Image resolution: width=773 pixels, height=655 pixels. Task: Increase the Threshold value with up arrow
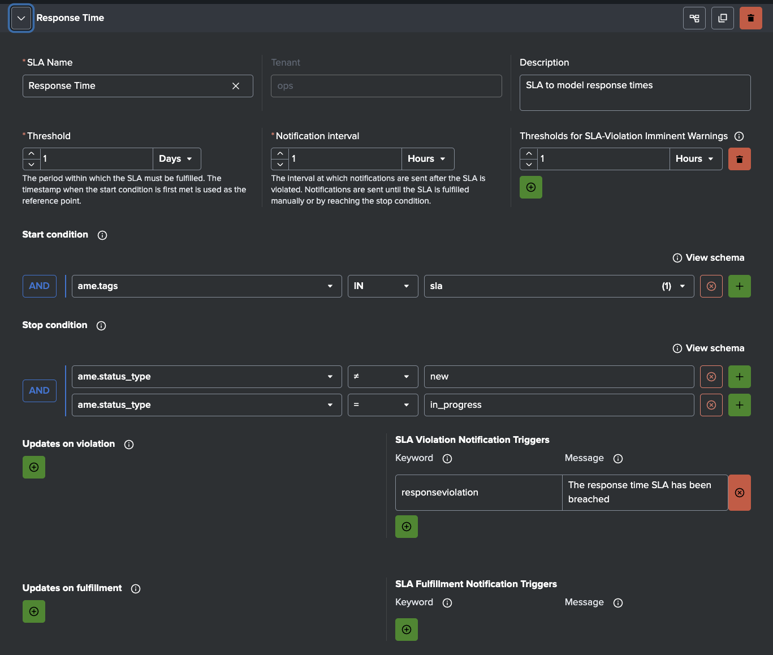coord(31,153)
